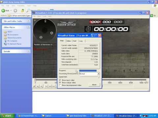Open Shared Documents link
Screen dimensions: 158x118
pos(14,38)
